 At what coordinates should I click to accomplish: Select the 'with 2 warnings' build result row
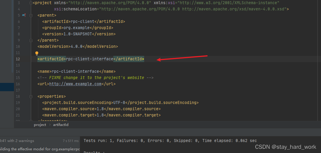[40, 141]
